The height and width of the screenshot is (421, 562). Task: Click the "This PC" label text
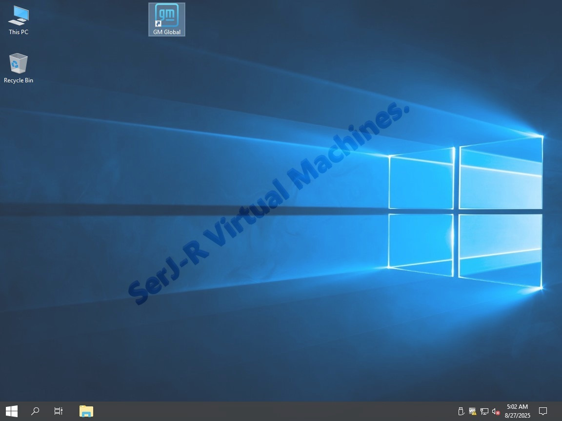pyautogui.click(x=19, y=32)
